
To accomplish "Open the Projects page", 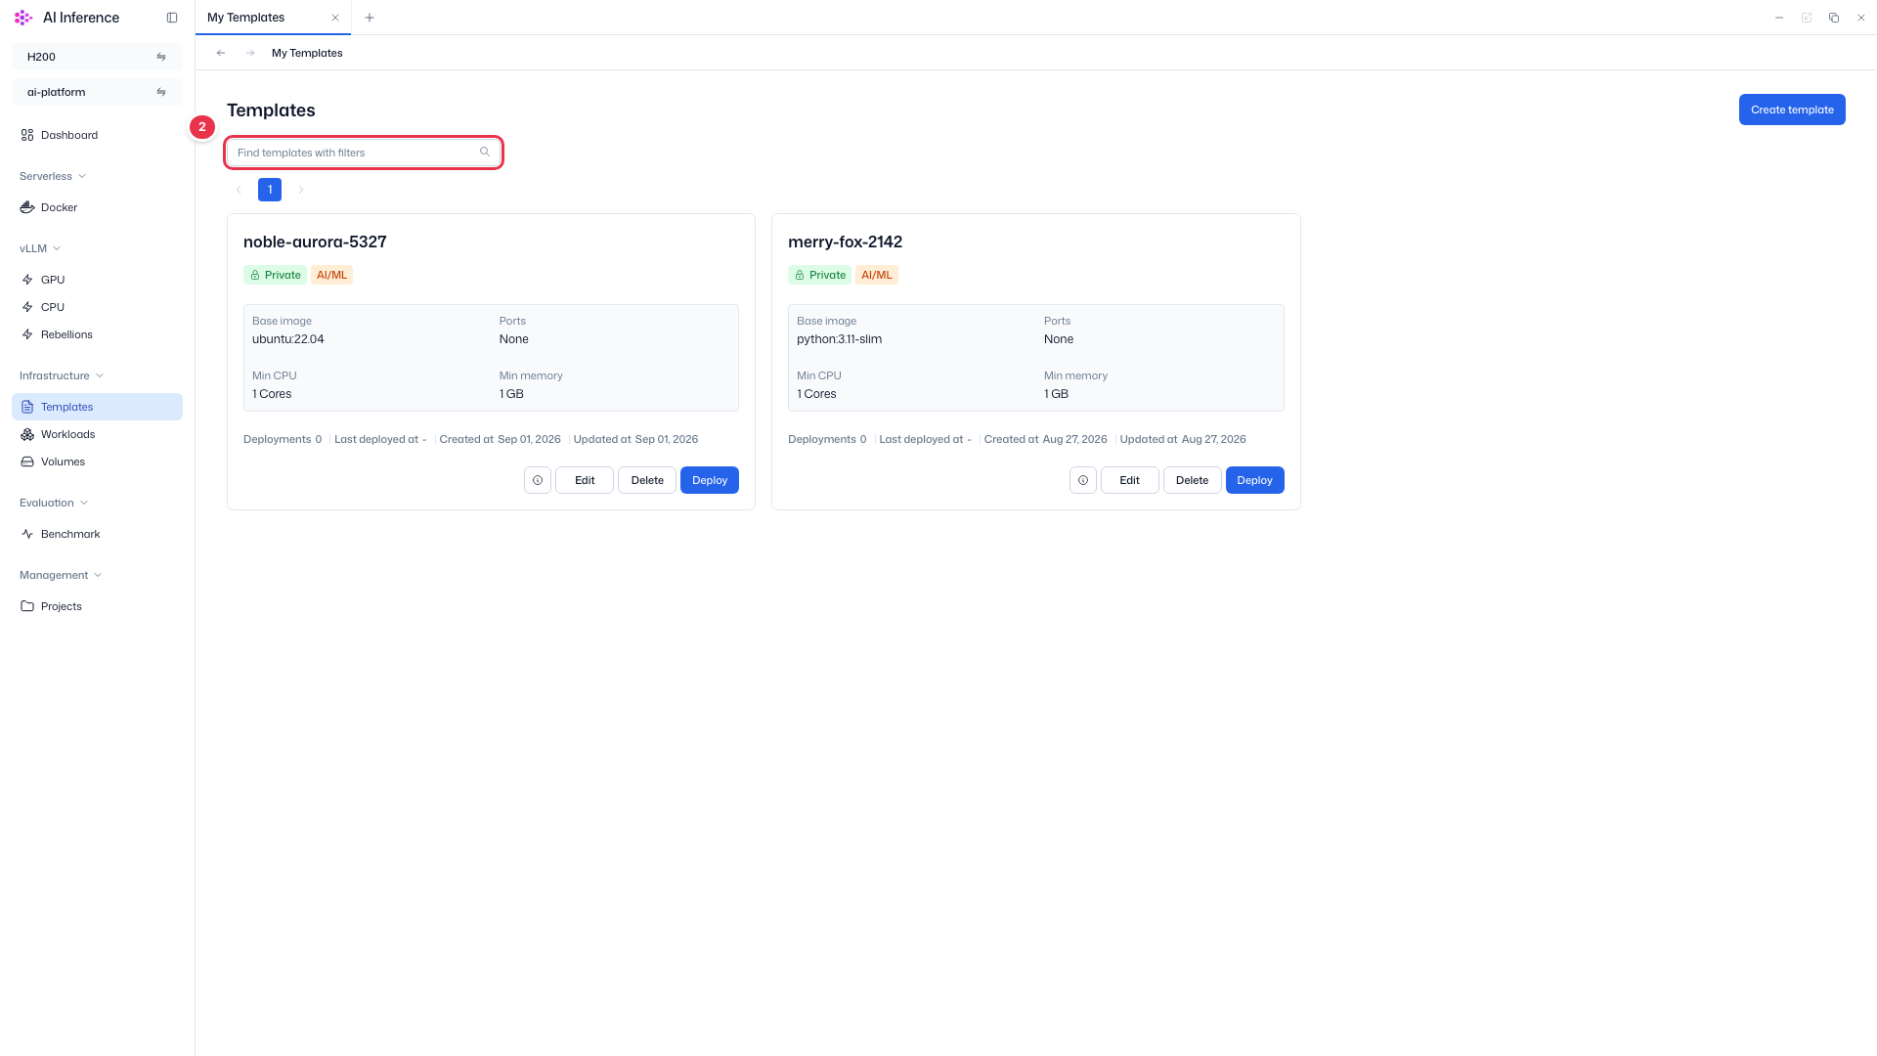I will [x=97, y=606].
